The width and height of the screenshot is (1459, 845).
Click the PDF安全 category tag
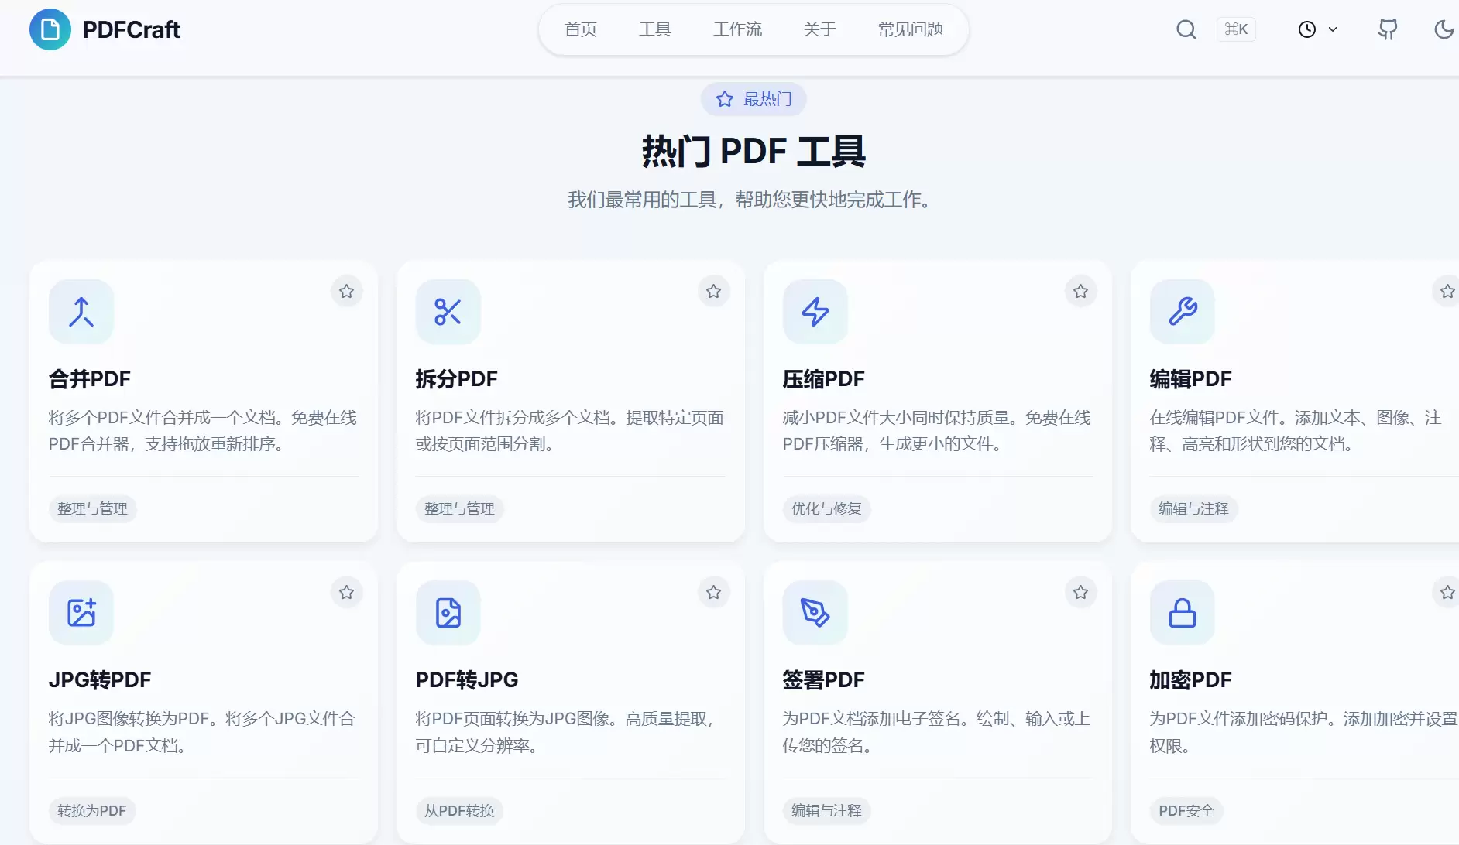click(x=1186, y=811)
